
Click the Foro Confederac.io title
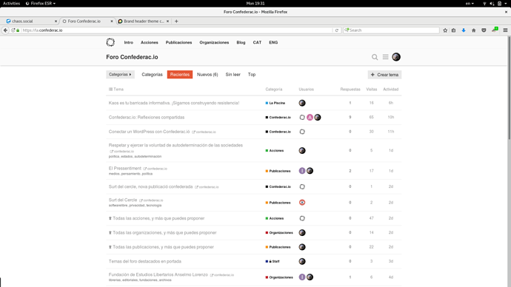(x=132, y=57)
